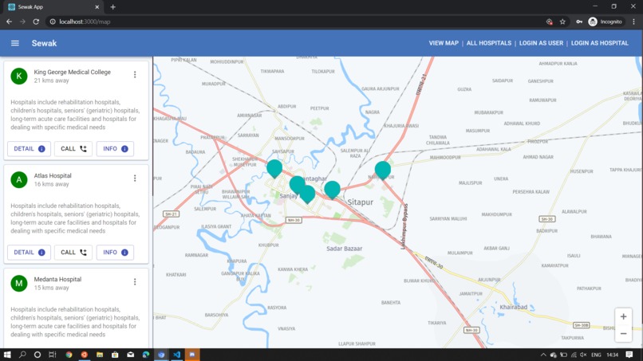Image resolution: width=643 pixels, height=361 pixels.
Task: Select the map marker near Shekhpur Musepur
Action: pos(274,168)
